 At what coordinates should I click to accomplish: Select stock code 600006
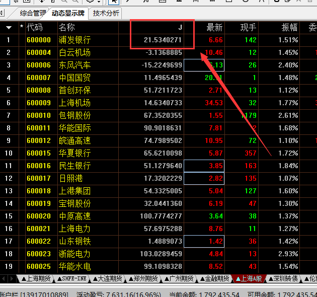point(39,65)
